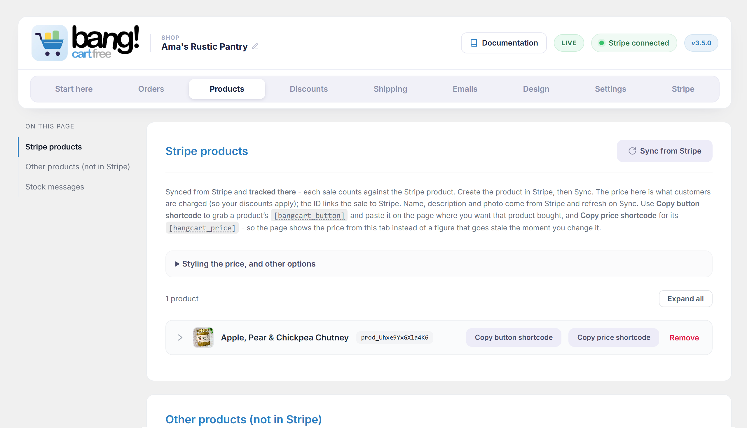Remove the Apple, Pear & Chickpea Chutney product

pyautogui.click(x=684, y=338)
